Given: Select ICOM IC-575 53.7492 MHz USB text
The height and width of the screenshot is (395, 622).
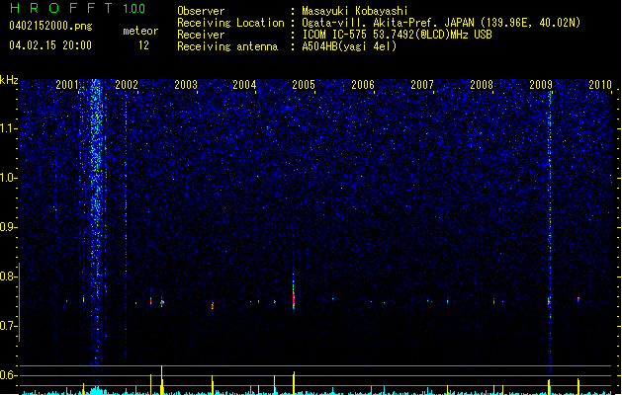Looking at the screenshot, I should pyautogui.click(x=397, y=35).
